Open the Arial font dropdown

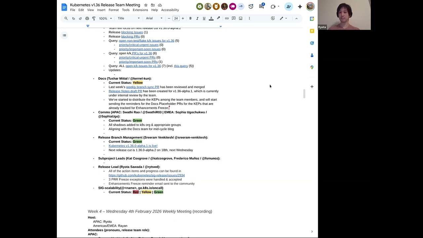[x=154, y=19]
